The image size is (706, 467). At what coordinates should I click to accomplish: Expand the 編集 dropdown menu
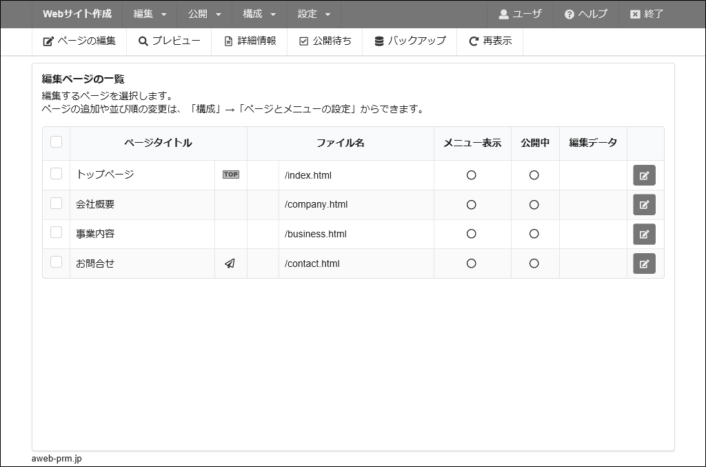click(150, 14)
